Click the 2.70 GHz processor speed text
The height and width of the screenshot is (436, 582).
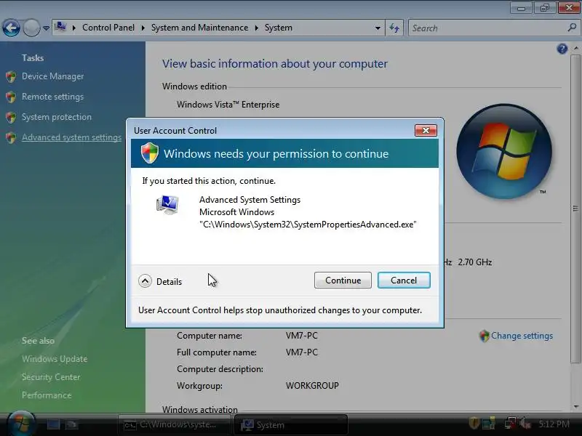475,262
